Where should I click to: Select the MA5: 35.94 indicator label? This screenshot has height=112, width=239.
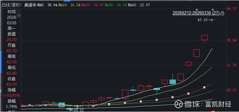point(48,5)
